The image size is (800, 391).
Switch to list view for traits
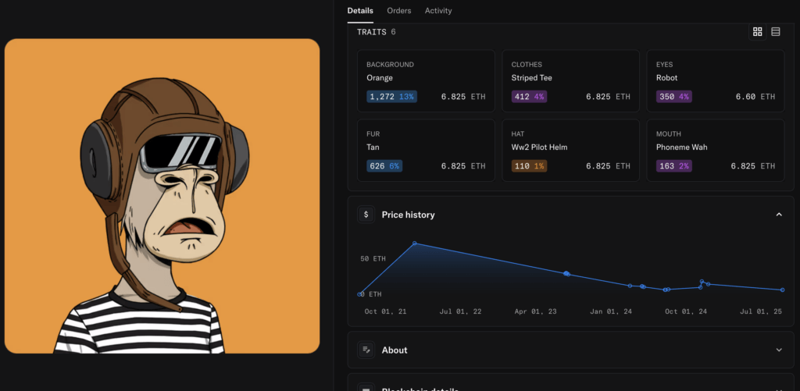click(x=776, y=32)
